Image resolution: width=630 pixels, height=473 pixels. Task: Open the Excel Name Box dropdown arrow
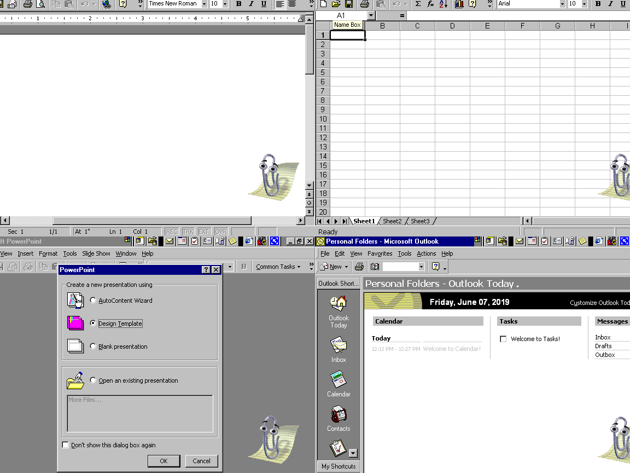point(371,15)
